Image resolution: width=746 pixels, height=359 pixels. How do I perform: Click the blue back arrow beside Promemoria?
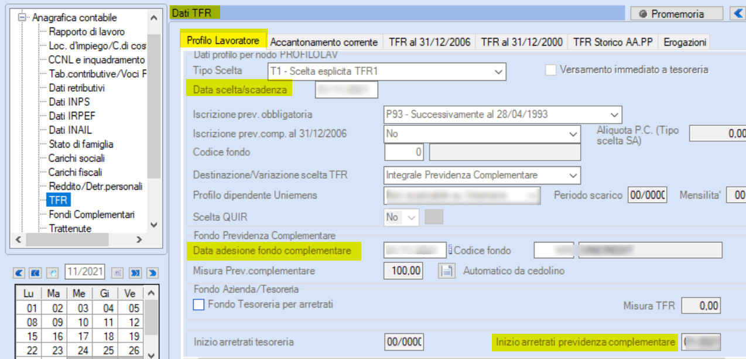pyautogui.click(x=737, y=13)
